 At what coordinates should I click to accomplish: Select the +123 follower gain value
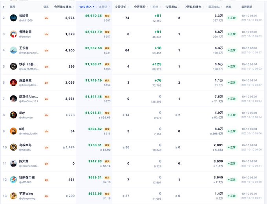[157, 64]
